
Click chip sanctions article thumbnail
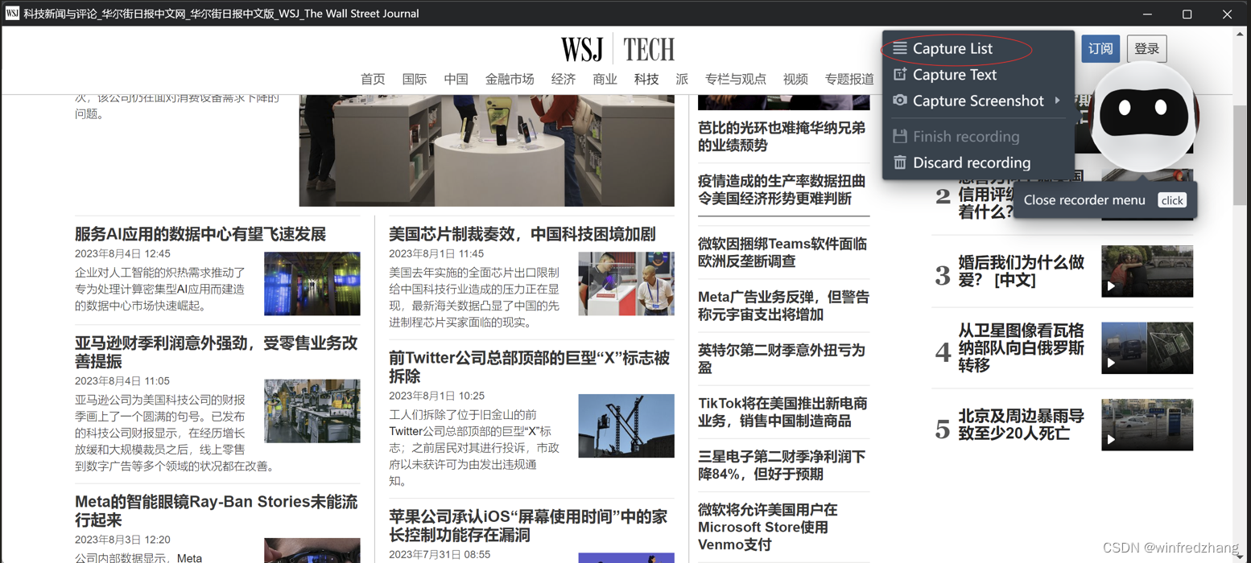point(626,284)
